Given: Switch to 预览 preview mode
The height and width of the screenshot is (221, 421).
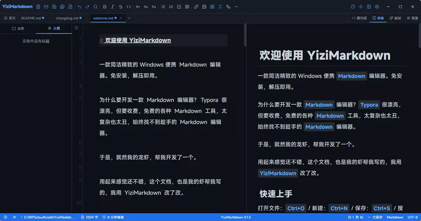Looking at the screenshot, I should 413,18.
